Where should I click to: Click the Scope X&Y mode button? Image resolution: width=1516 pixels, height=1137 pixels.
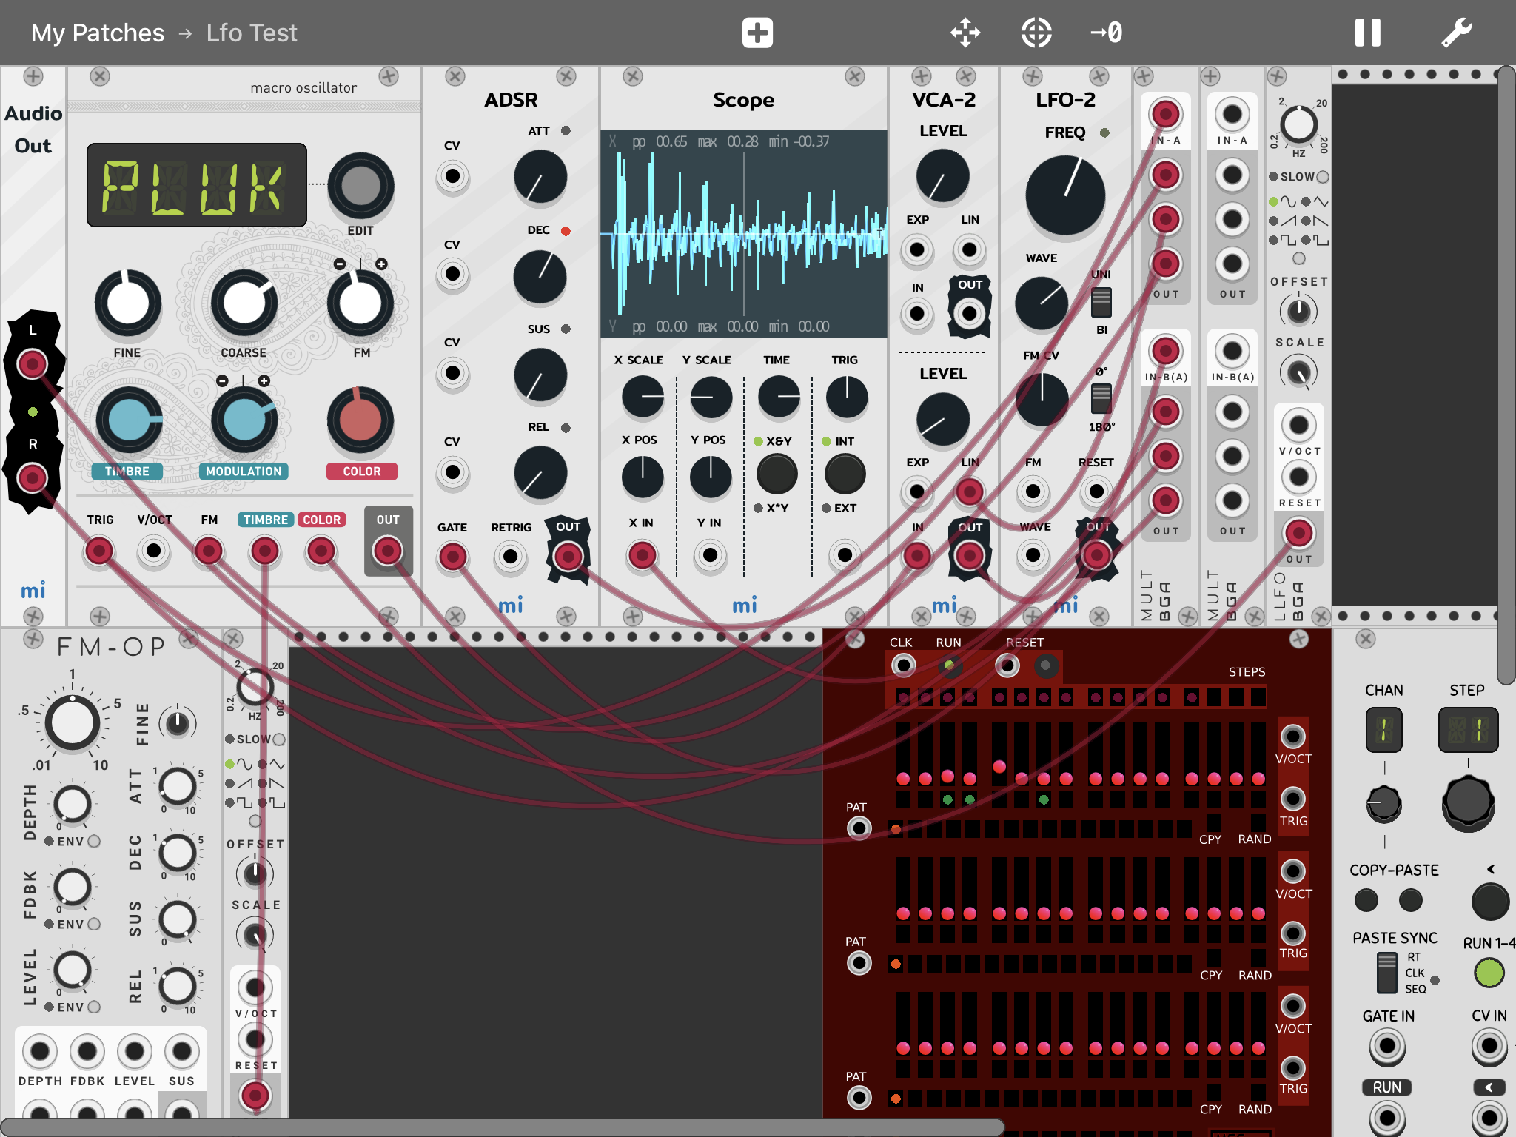pyautogui.click(x=777, y=474)
